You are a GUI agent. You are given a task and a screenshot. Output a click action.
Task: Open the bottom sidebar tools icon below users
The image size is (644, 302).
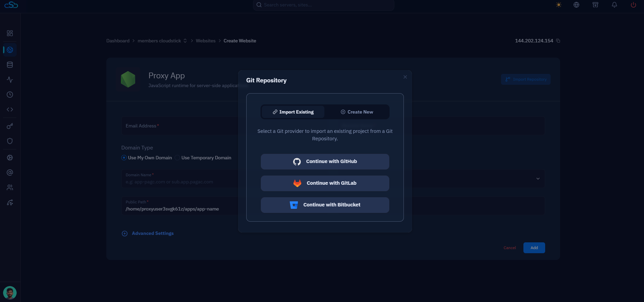10,203
